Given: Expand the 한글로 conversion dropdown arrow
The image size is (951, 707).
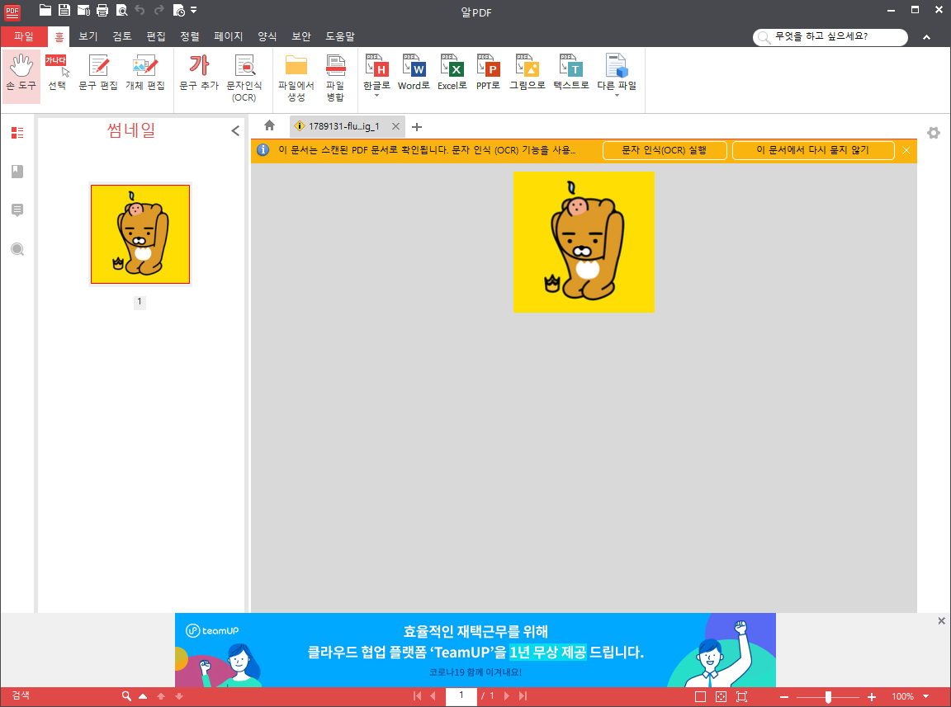Looking at the screenshot, I should [376, 96].
